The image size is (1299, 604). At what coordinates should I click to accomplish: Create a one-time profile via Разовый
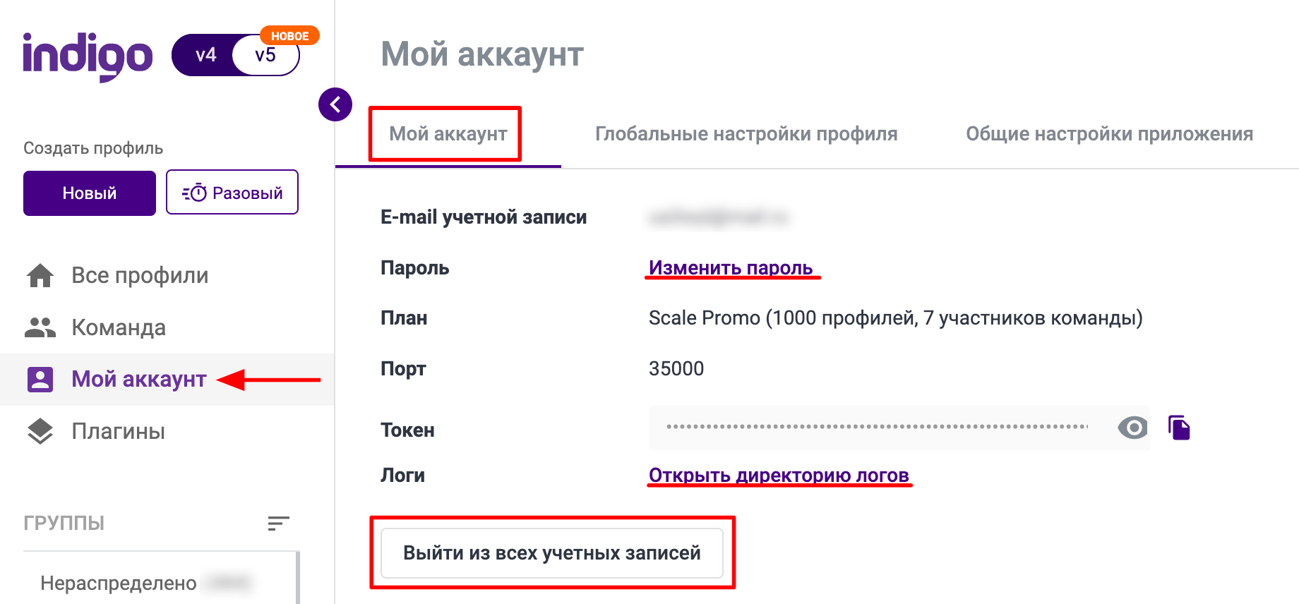point(232,193)
